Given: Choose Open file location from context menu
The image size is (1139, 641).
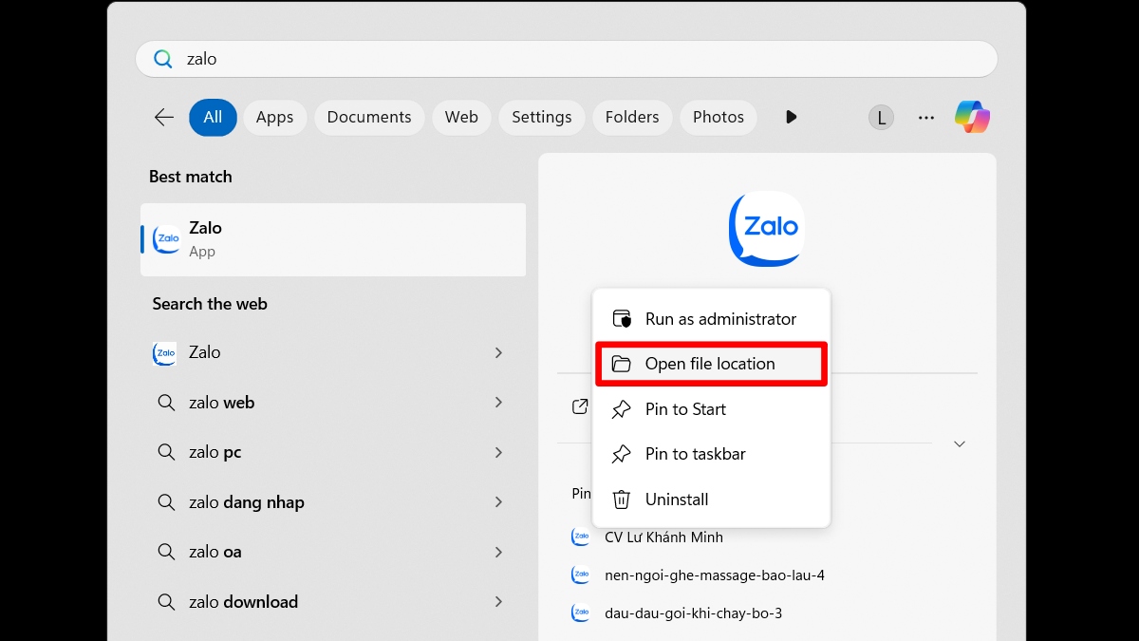Looking at the screenshot, I should click(x=711, y=364).
